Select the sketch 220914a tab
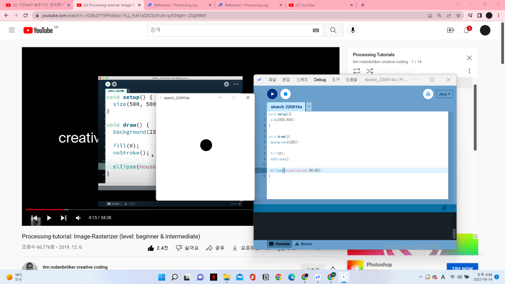Image resolution: width=505 pixels, height=284 pixels. click(287, 106)
